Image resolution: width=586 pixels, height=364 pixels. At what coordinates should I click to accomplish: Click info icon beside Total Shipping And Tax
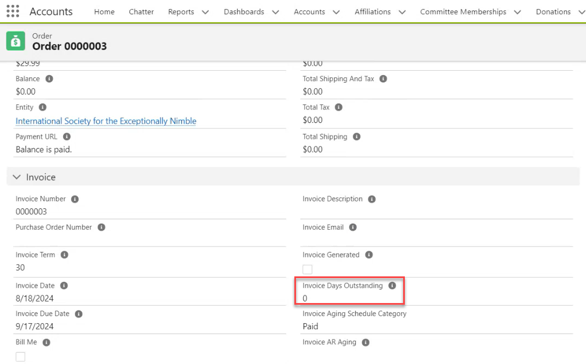tap(383, 79)
